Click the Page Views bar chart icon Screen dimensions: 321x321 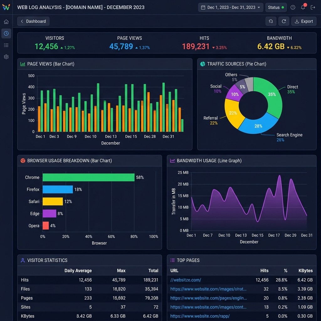(x=23, y=64)
